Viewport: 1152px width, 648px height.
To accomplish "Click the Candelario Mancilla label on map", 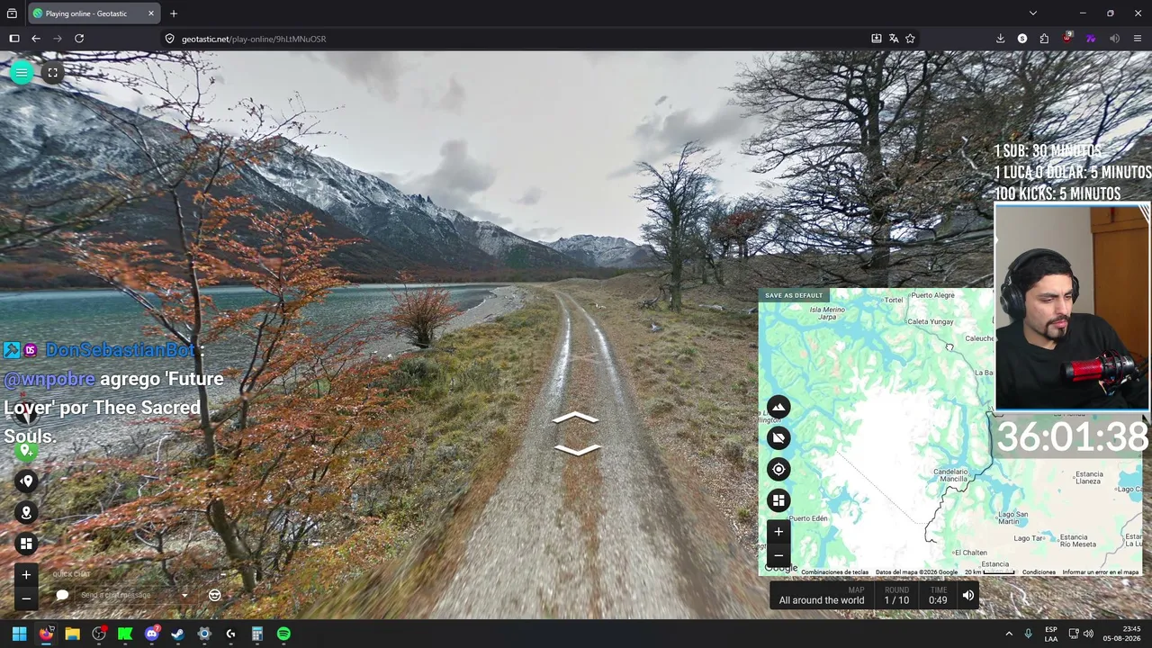I will 950,475.
